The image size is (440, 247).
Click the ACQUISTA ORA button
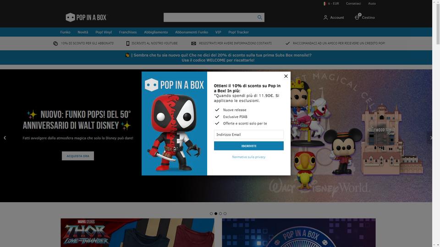78,156
